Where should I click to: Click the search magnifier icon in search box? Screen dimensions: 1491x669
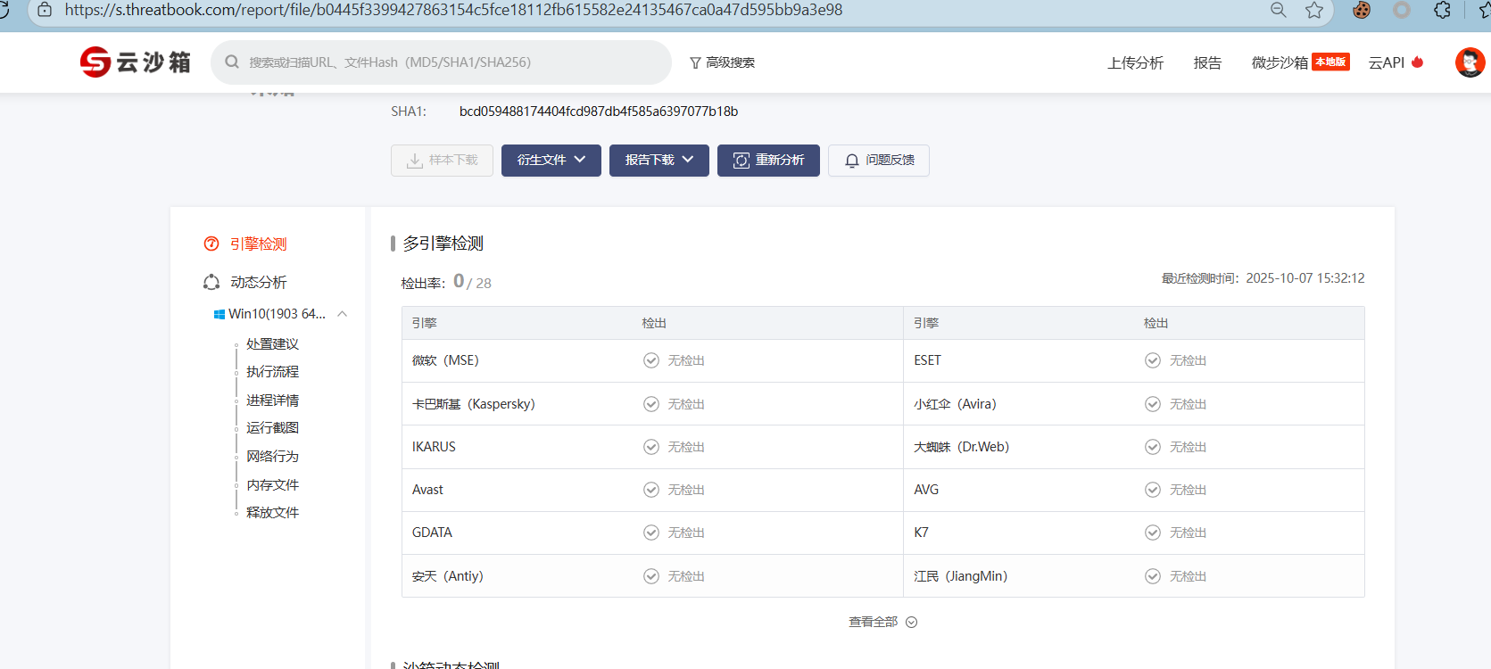pos(232,62)
